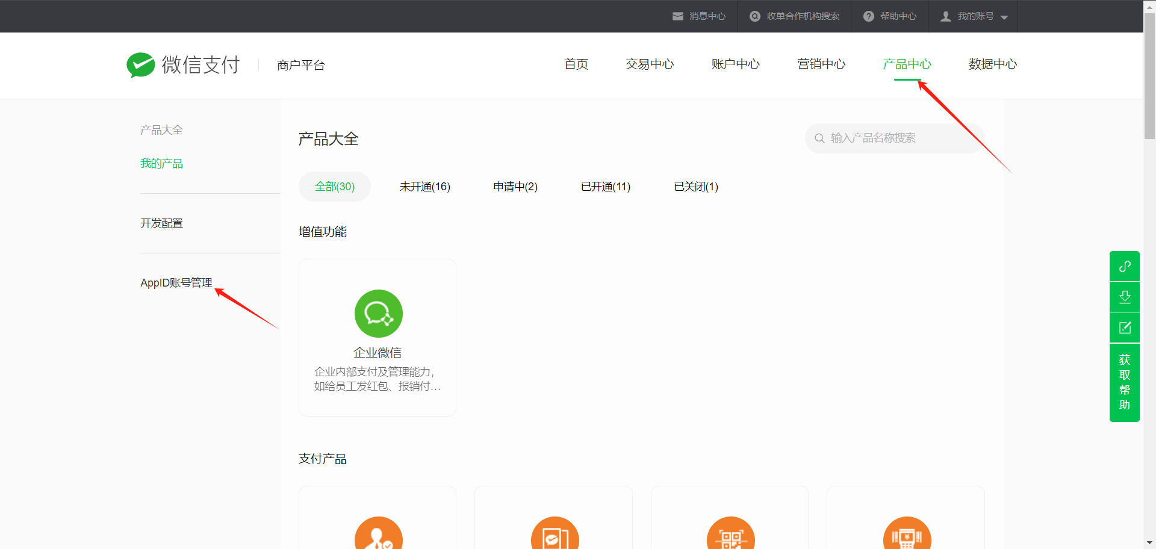Switch to the 交易中心 menu
Image resolution: width=1156 pixels, height=549 pixels.
649,64
